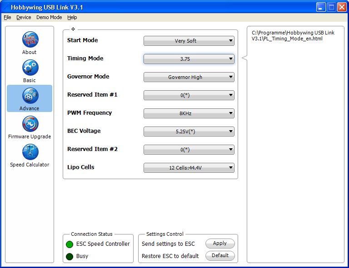The image size is (349, 268).
Task: Open the Reserved Item #1 dropdown
Action: point(189,95)
